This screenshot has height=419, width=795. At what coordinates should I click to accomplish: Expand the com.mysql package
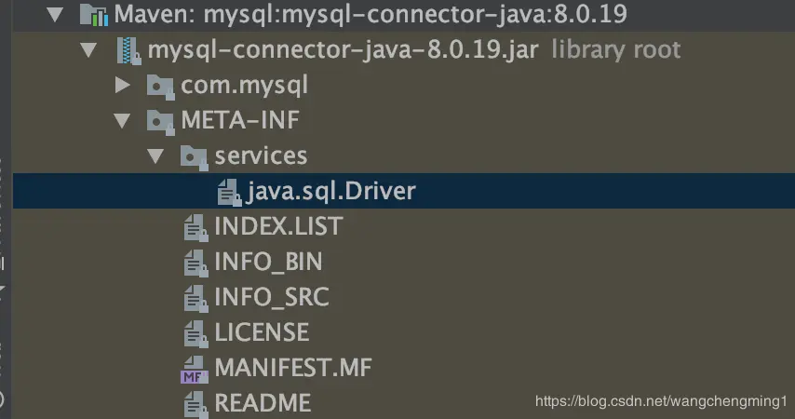point(122,85)
